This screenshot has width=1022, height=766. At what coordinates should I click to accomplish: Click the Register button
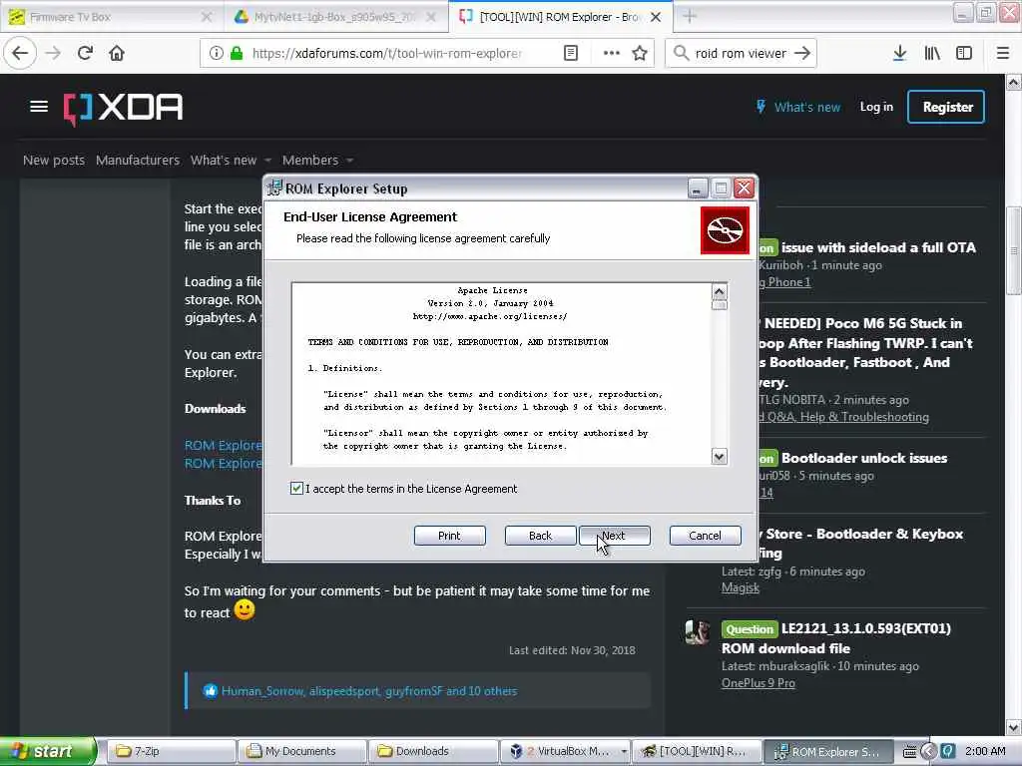(x=946, y=107)
